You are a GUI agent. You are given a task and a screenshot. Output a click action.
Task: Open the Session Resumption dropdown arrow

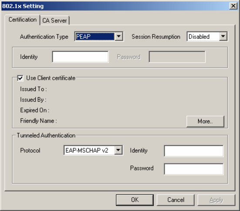point(223,37)
